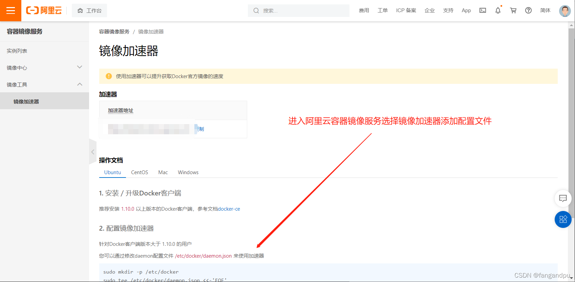
Task: Open the help question mark icon
Action: [528, 10]
